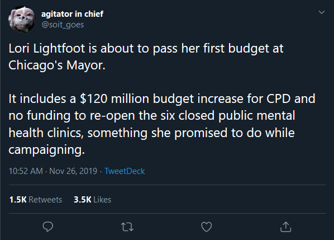Open the agitator in chief profile picture
The height and width of the screenshot is (240, 334).
coord(22,19)
